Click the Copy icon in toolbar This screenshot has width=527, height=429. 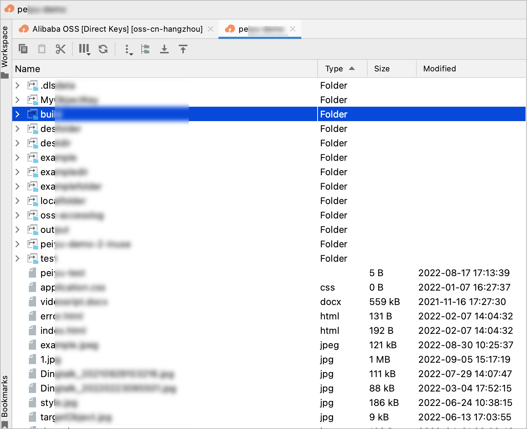point(23,49)
